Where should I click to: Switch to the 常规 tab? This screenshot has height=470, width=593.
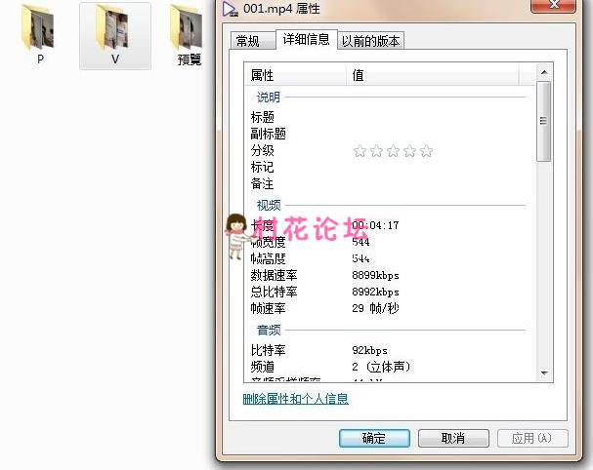pyautogui.click(x=247, y=41)
